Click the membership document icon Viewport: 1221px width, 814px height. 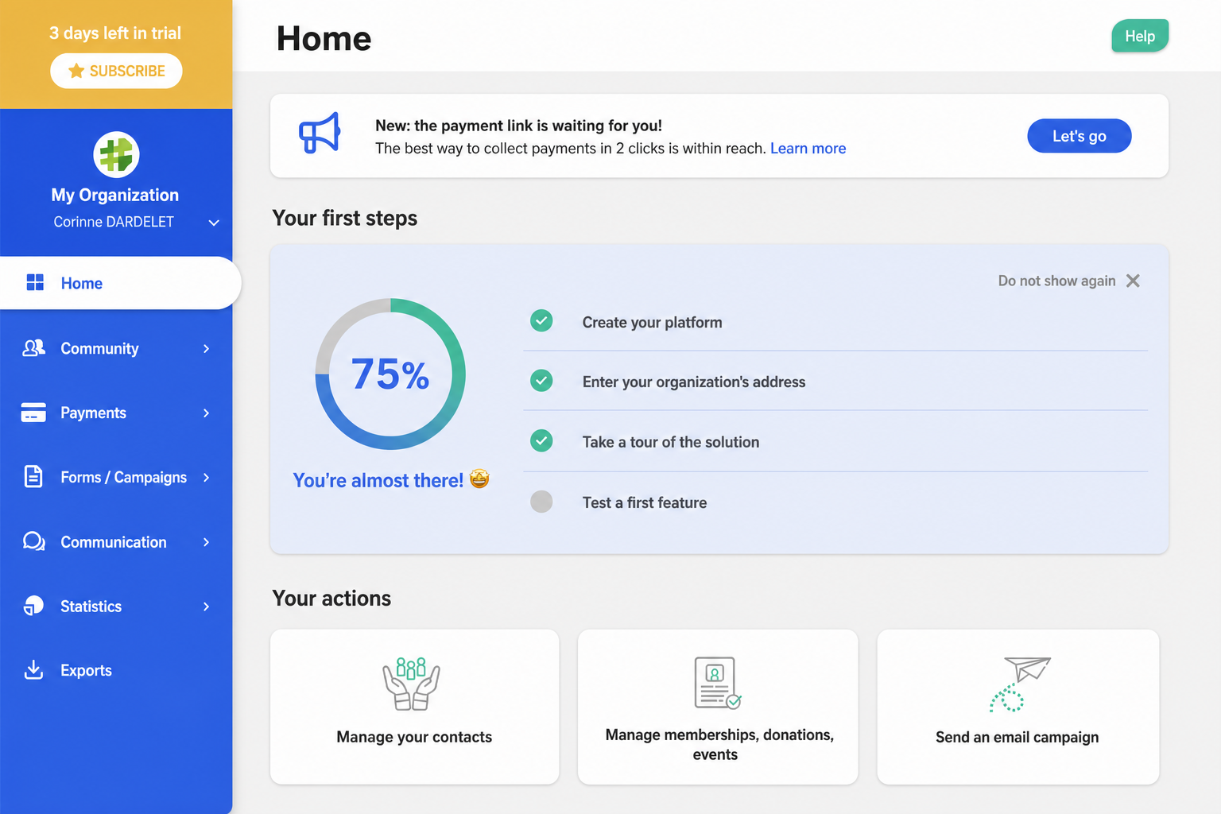pyautogui.click(x=717, y=683)
